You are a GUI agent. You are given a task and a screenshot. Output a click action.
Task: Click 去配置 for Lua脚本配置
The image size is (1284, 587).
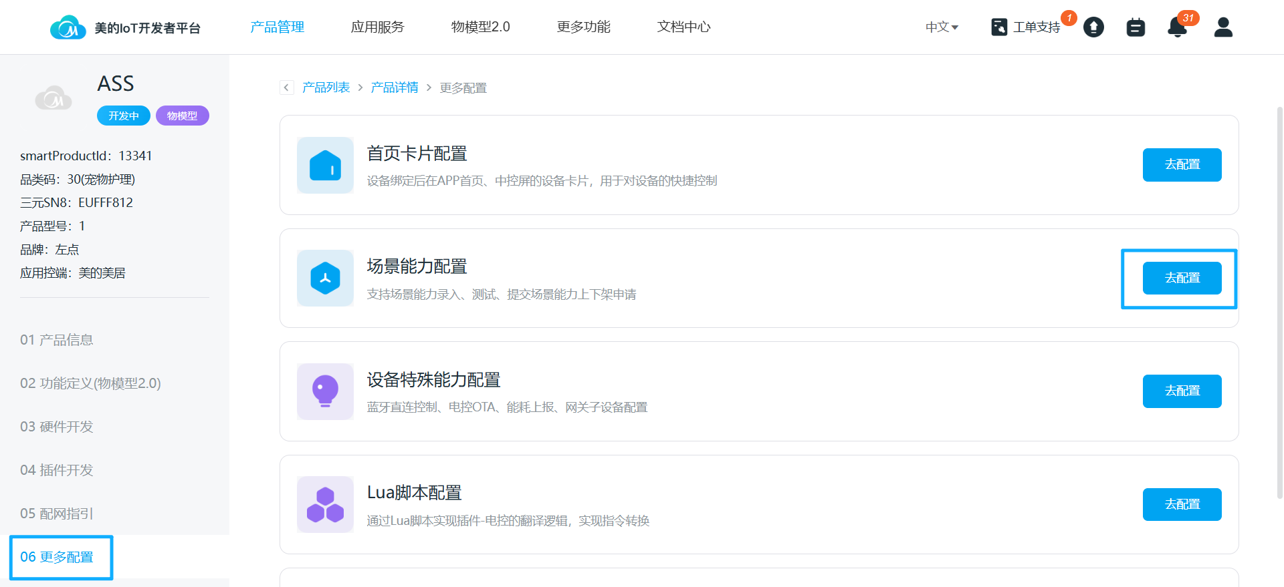pos(1182,505)
